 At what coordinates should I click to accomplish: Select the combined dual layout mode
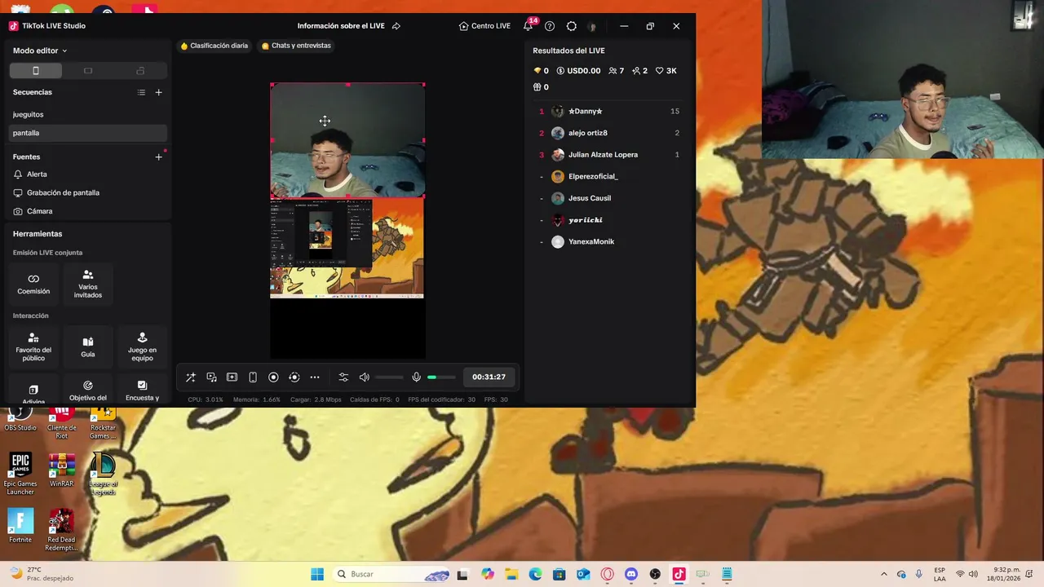pyautogui.click(x=140, y=71)
